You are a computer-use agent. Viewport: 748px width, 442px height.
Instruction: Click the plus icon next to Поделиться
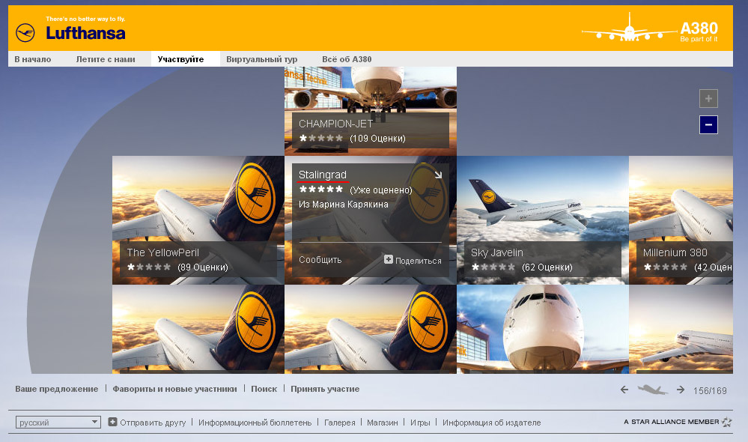[x=389, y=259]
